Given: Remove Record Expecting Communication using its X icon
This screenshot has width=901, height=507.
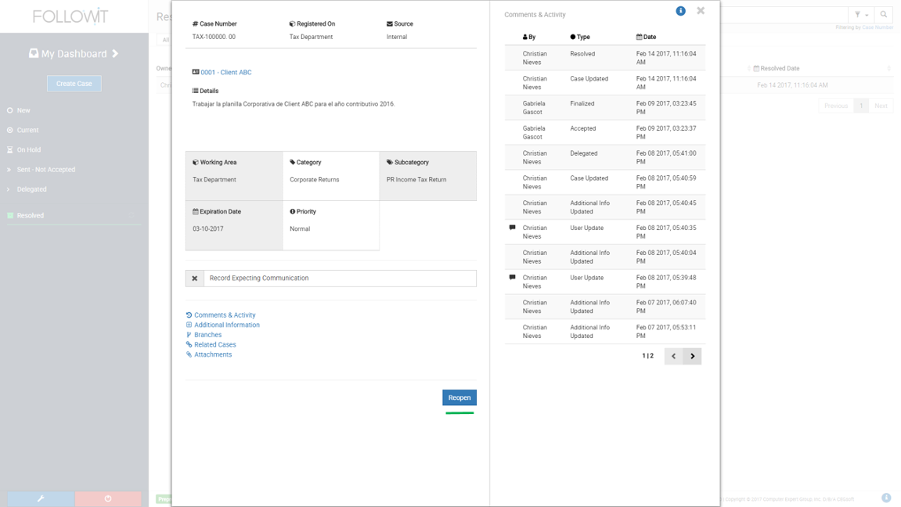Looking at the screenshot, I should click(194, 278).
